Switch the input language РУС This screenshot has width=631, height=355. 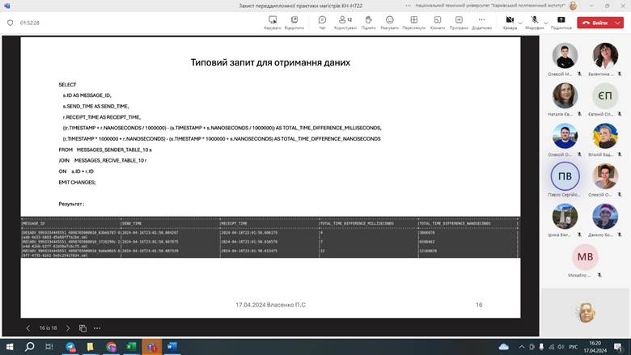pos(574,347)
